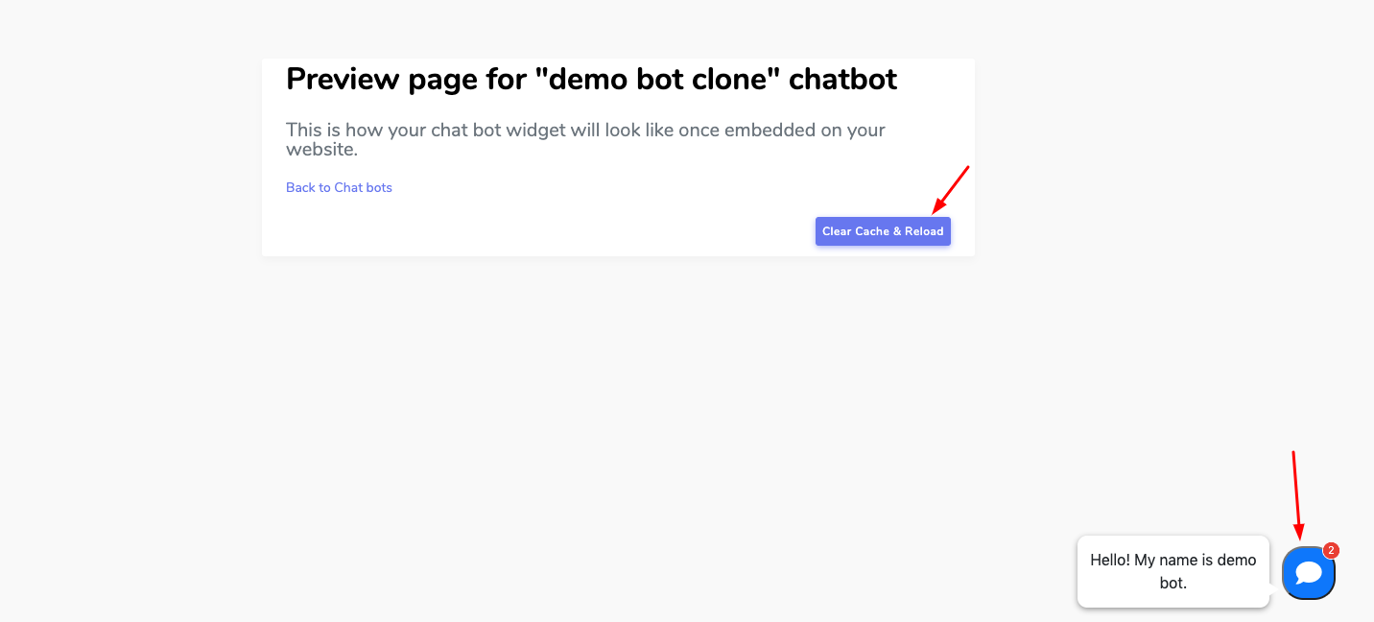
Task: Click the word "Clear" on the purple button
Action: tap(837, 231)
